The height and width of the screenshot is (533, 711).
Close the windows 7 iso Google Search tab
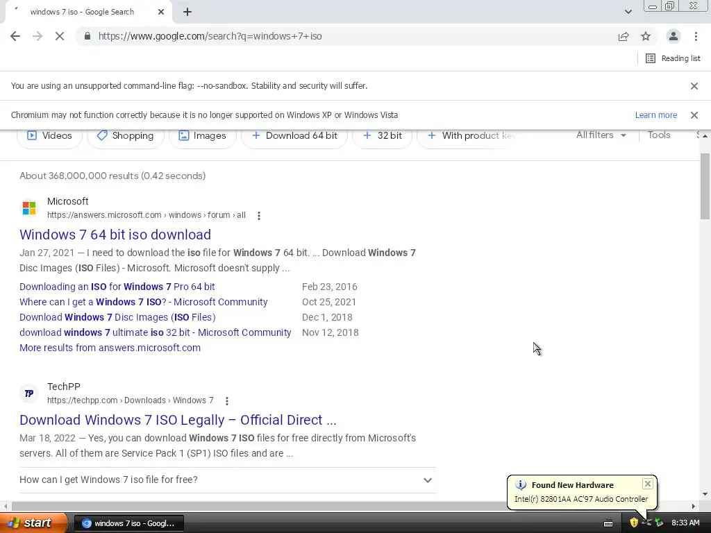click(161, 12)
